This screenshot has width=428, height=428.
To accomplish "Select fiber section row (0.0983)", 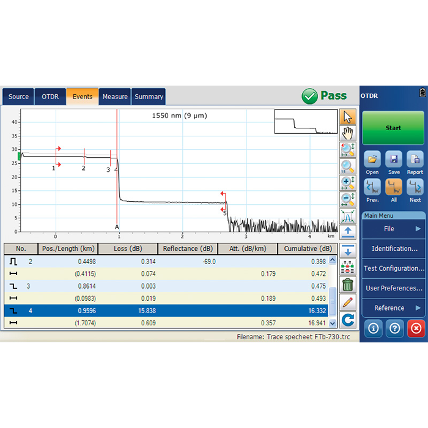I will tap(166, 298).
